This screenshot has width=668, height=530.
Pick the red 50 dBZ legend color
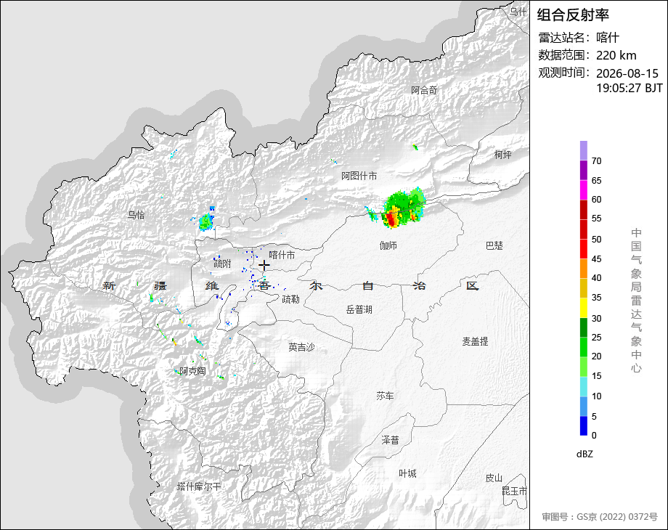point(584,229)
